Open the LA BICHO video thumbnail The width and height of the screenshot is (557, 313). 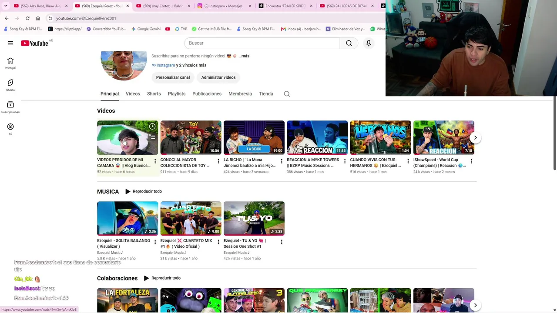(x=254, y=137)
